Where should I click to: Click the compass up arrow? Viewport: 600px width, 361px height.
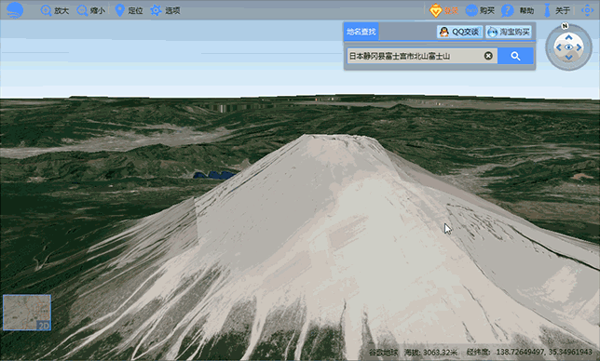pos(568,37)
